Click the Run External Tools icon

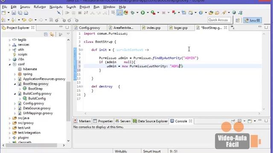coord(153,12)
